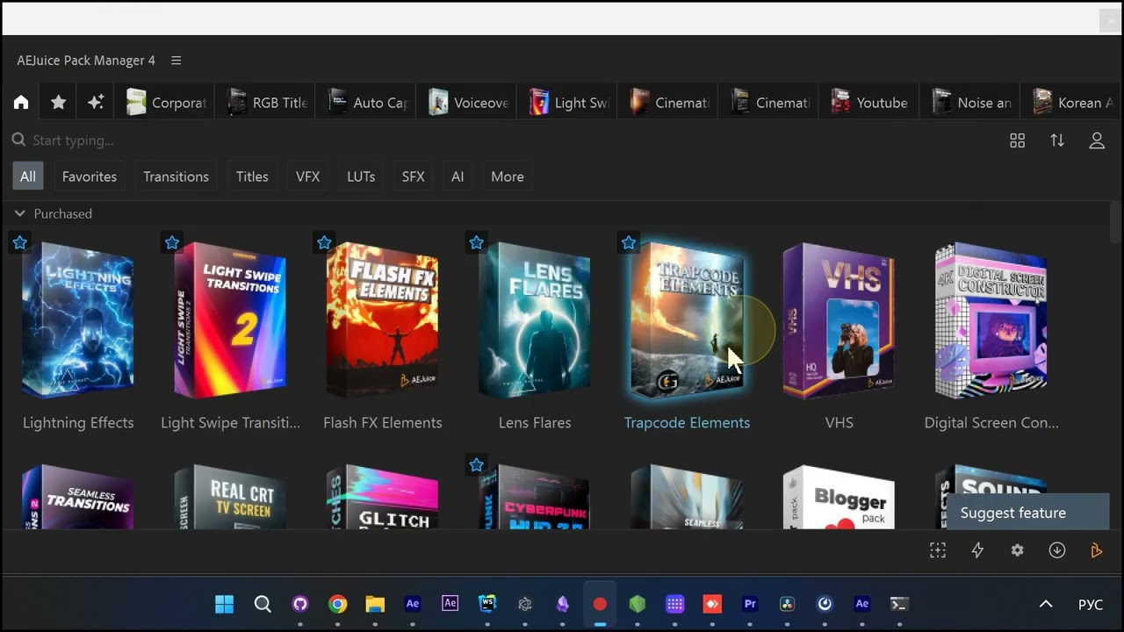
Task: Collapse the Purchased section chevron
Action: pyautogui.click(x=19, y=213)
